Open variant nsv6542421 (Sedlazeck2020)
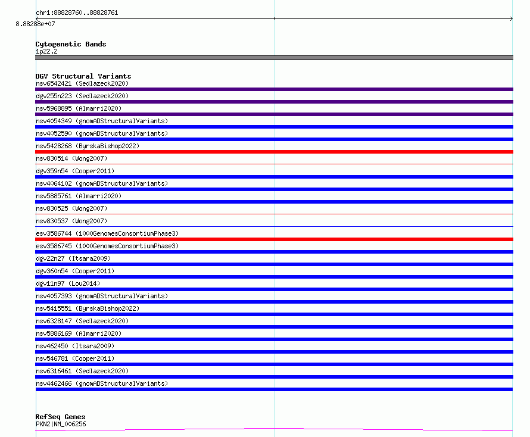Viewport: 530px width, 437px height. click(x=82, y=83)
